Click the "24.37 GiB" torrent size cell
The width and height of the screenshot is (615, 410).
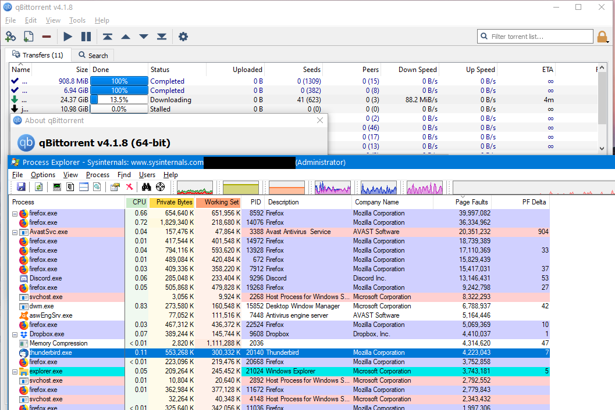(x=74, y=100)
